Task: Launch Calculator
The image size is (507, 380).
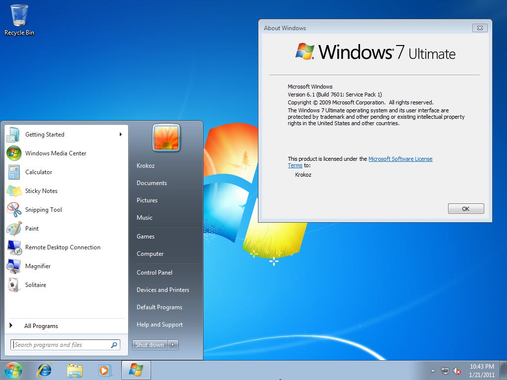Action: coord(39,172)
